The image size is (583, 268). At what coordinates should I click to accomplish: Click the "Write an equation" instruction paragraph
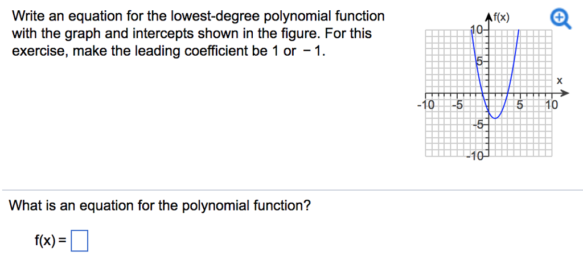coord(199,34)
